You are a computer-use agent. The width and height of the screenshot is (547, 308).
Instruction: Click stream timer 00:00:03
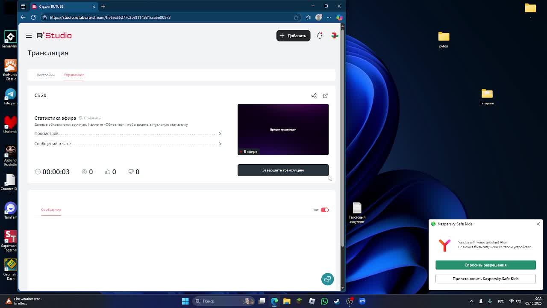point(56,172)
